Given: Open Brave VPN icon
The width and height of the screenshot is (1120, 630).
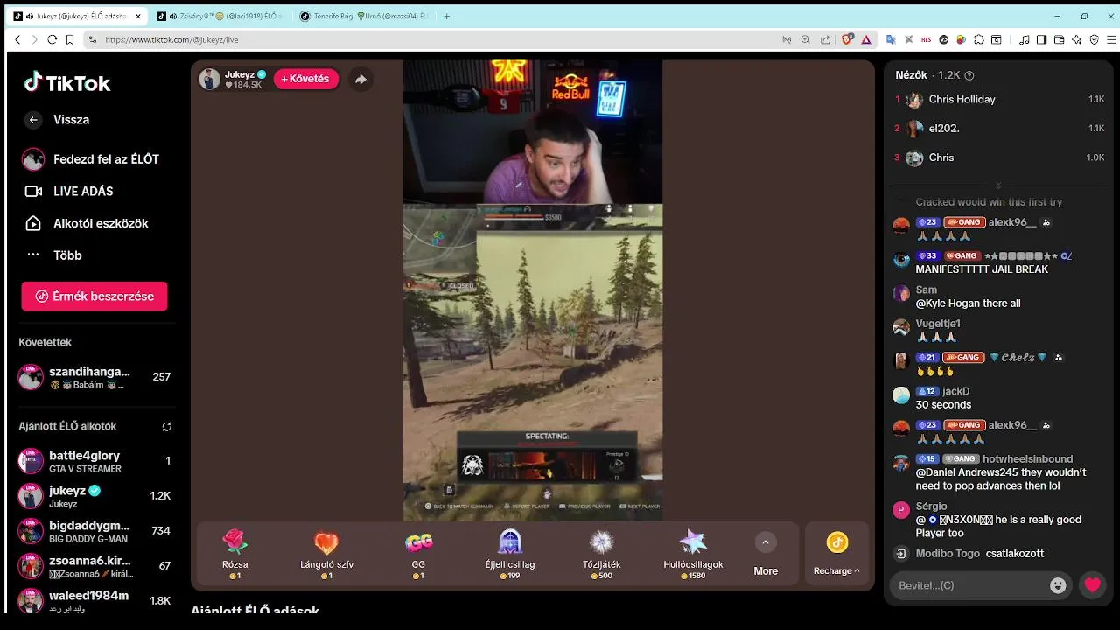Looking at the screenshot, I should tap(1095, 39).
